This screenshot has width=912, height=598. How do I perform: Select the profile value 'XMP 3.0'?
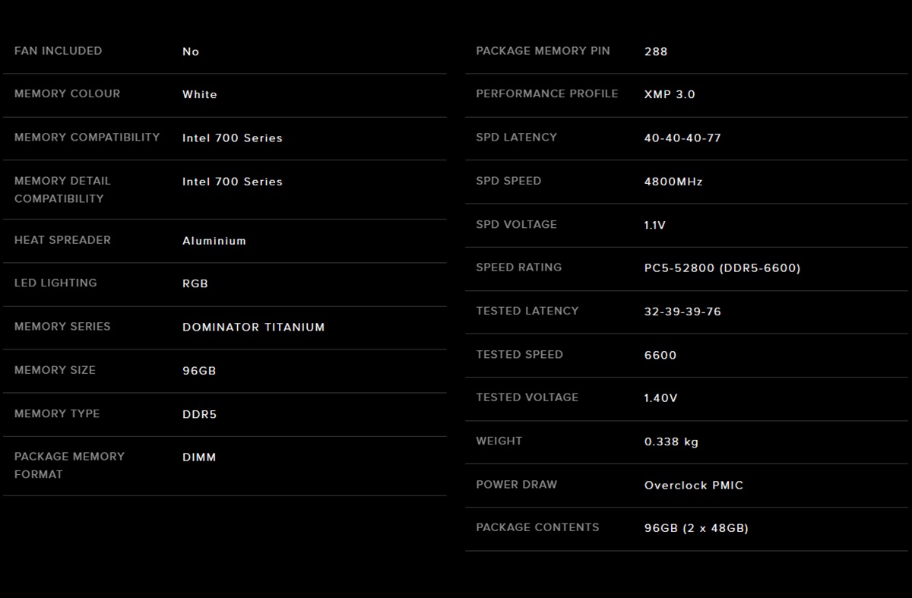(670, 94)
